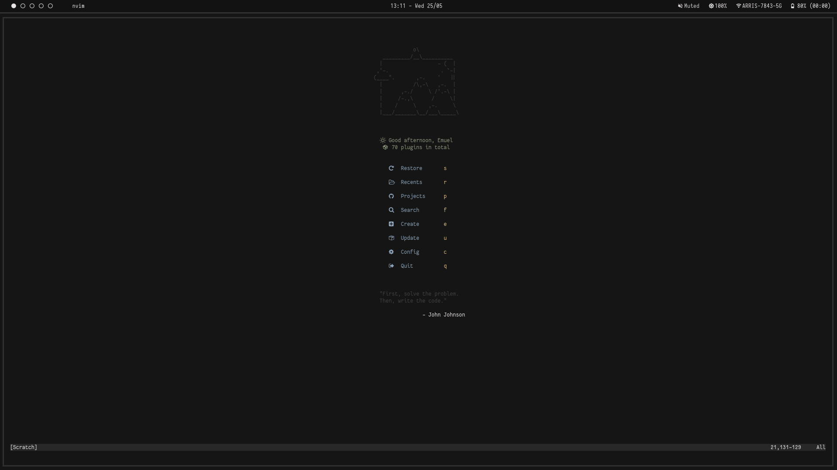The width and height of the screenshot is (837, 470).
Task: Switch to the fifth workspace circle
Action: pyautogui.click(x=50, y=6)
